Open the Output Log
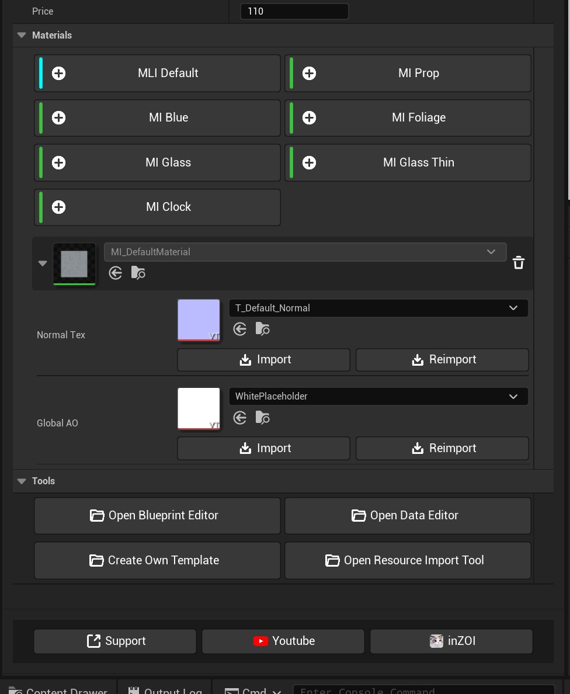 pos(165,690)
